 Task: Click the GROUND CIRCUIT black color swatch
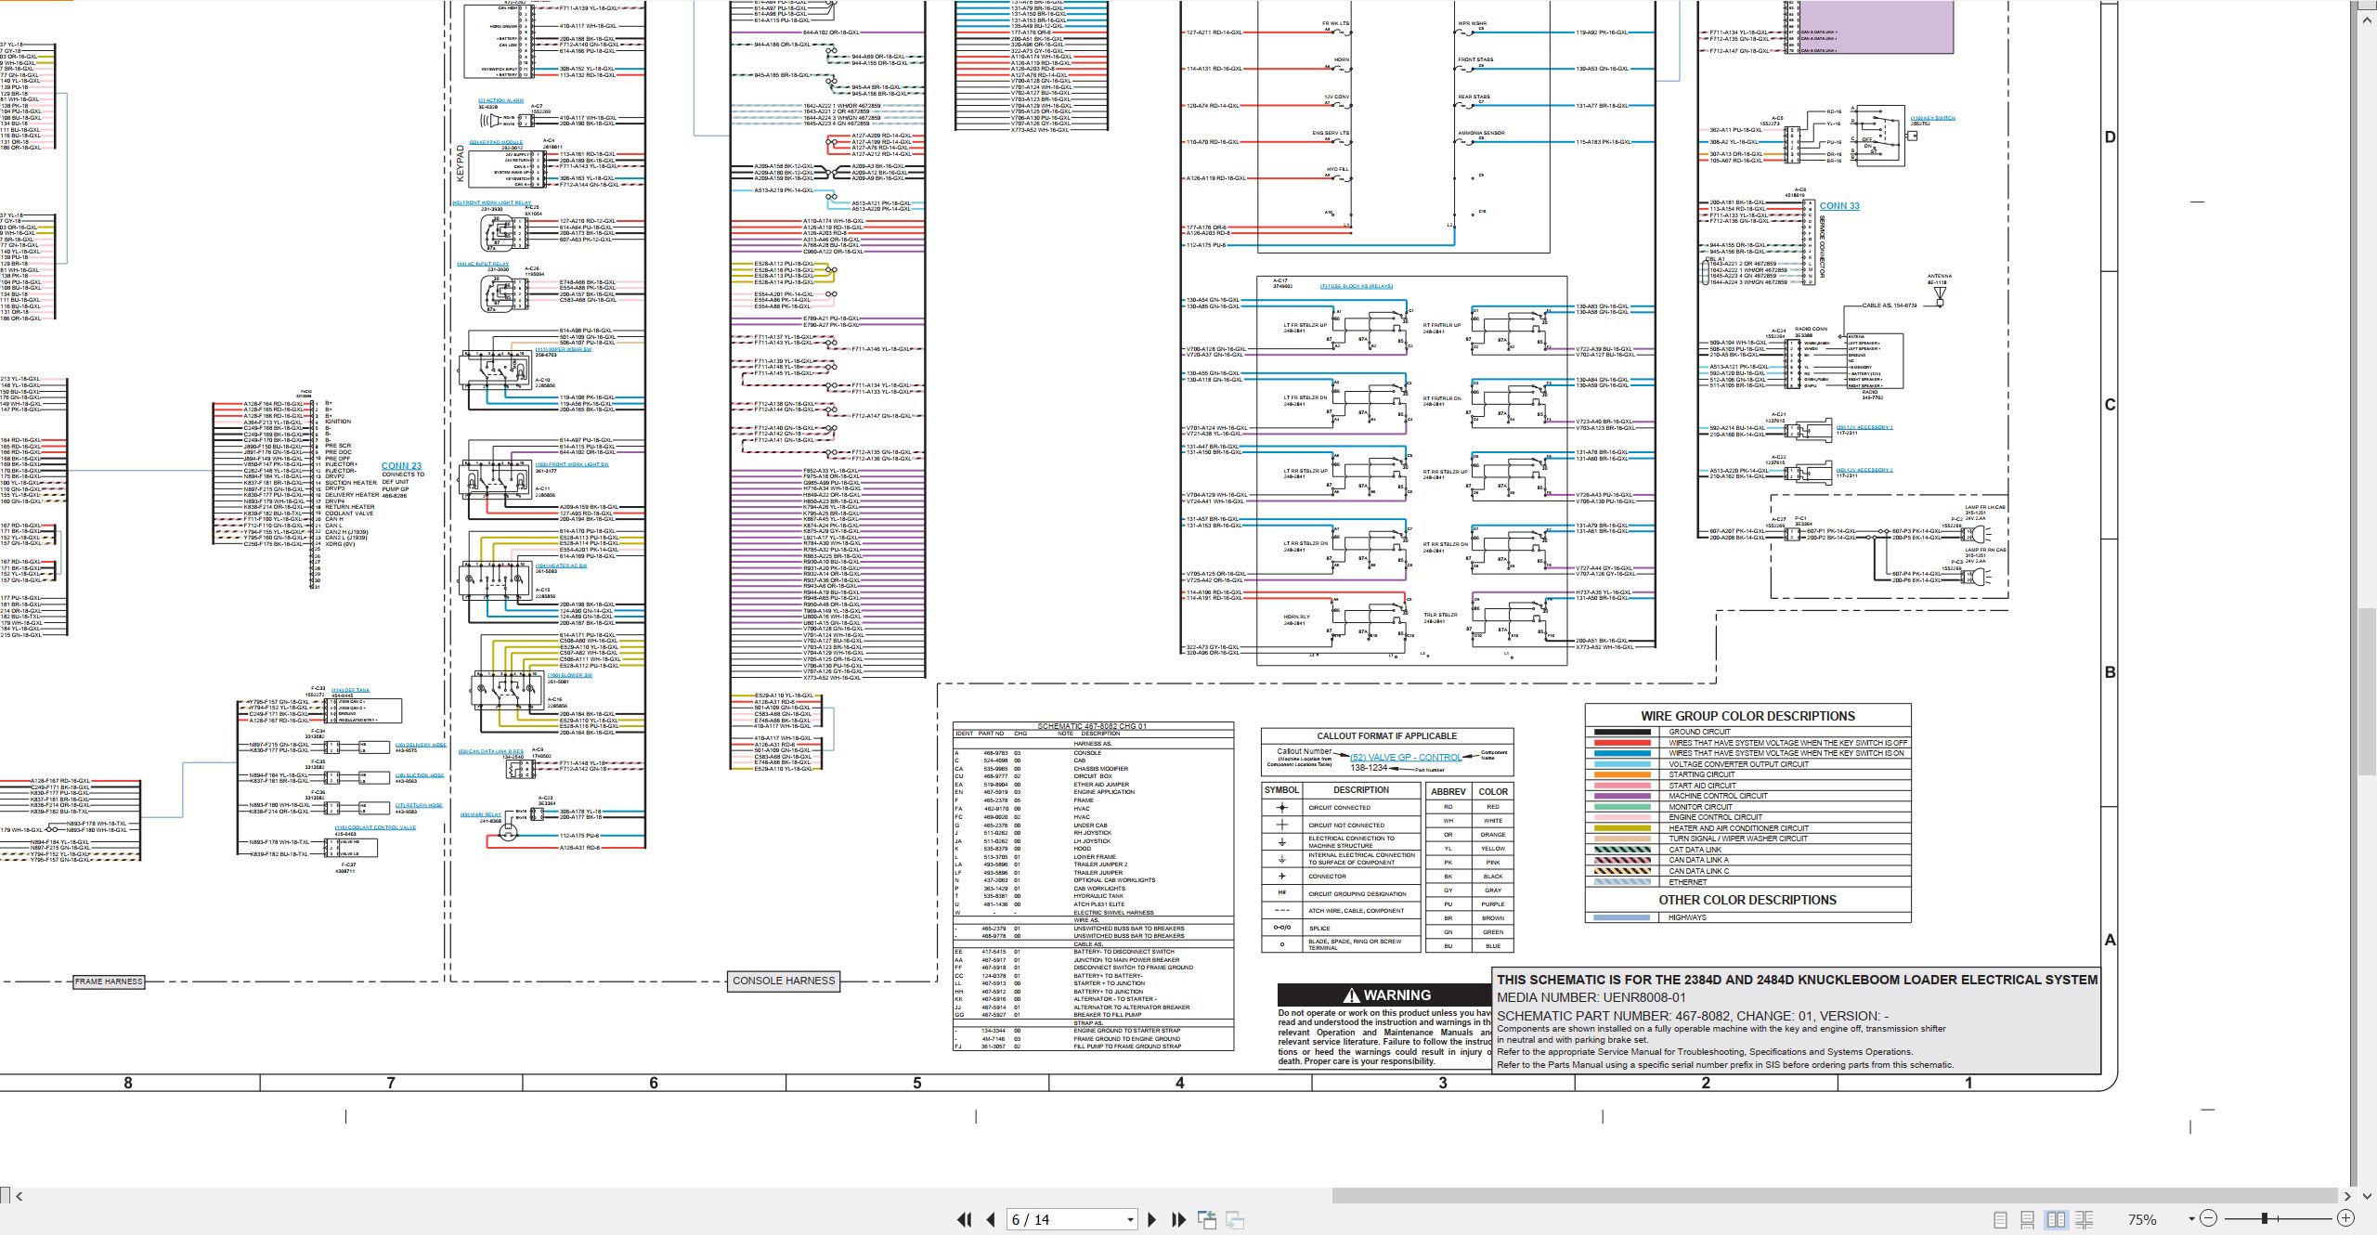point(1622,732)
